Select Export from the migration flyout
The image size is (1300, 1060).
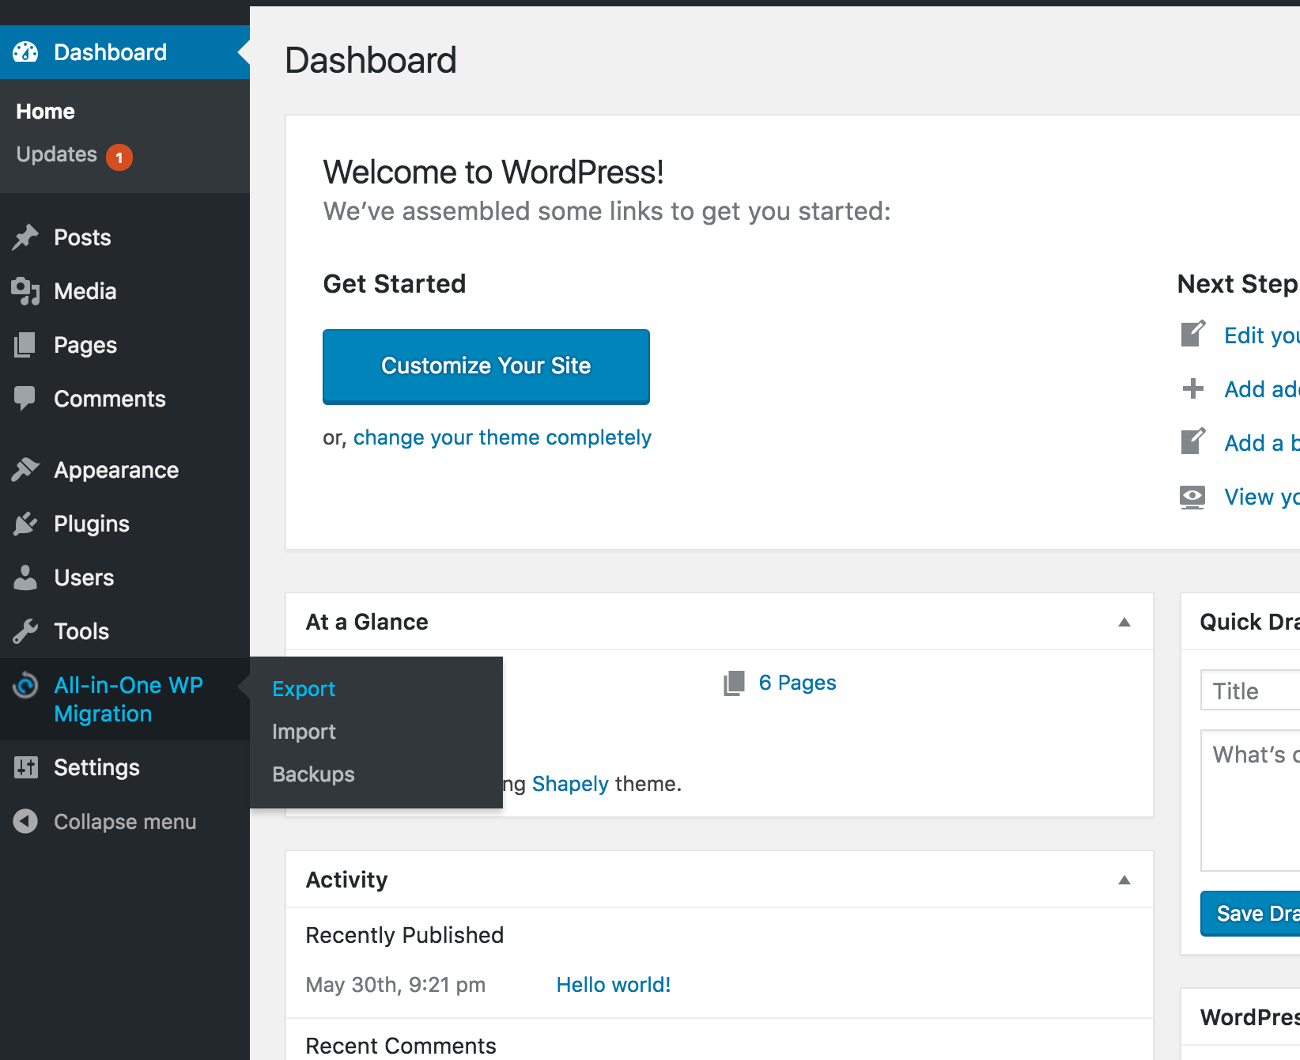(304, 689)
